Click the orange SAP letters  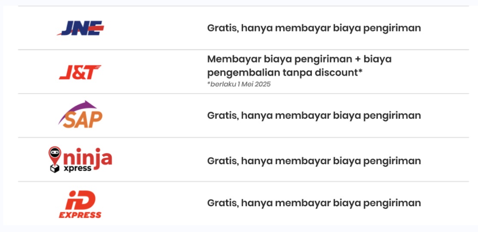coord(82,119)
